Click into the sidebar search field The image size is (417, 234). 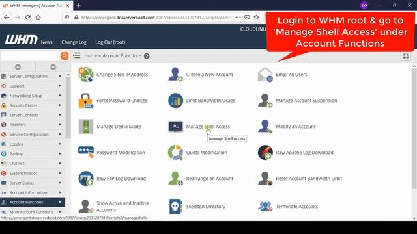click(31, 56)
